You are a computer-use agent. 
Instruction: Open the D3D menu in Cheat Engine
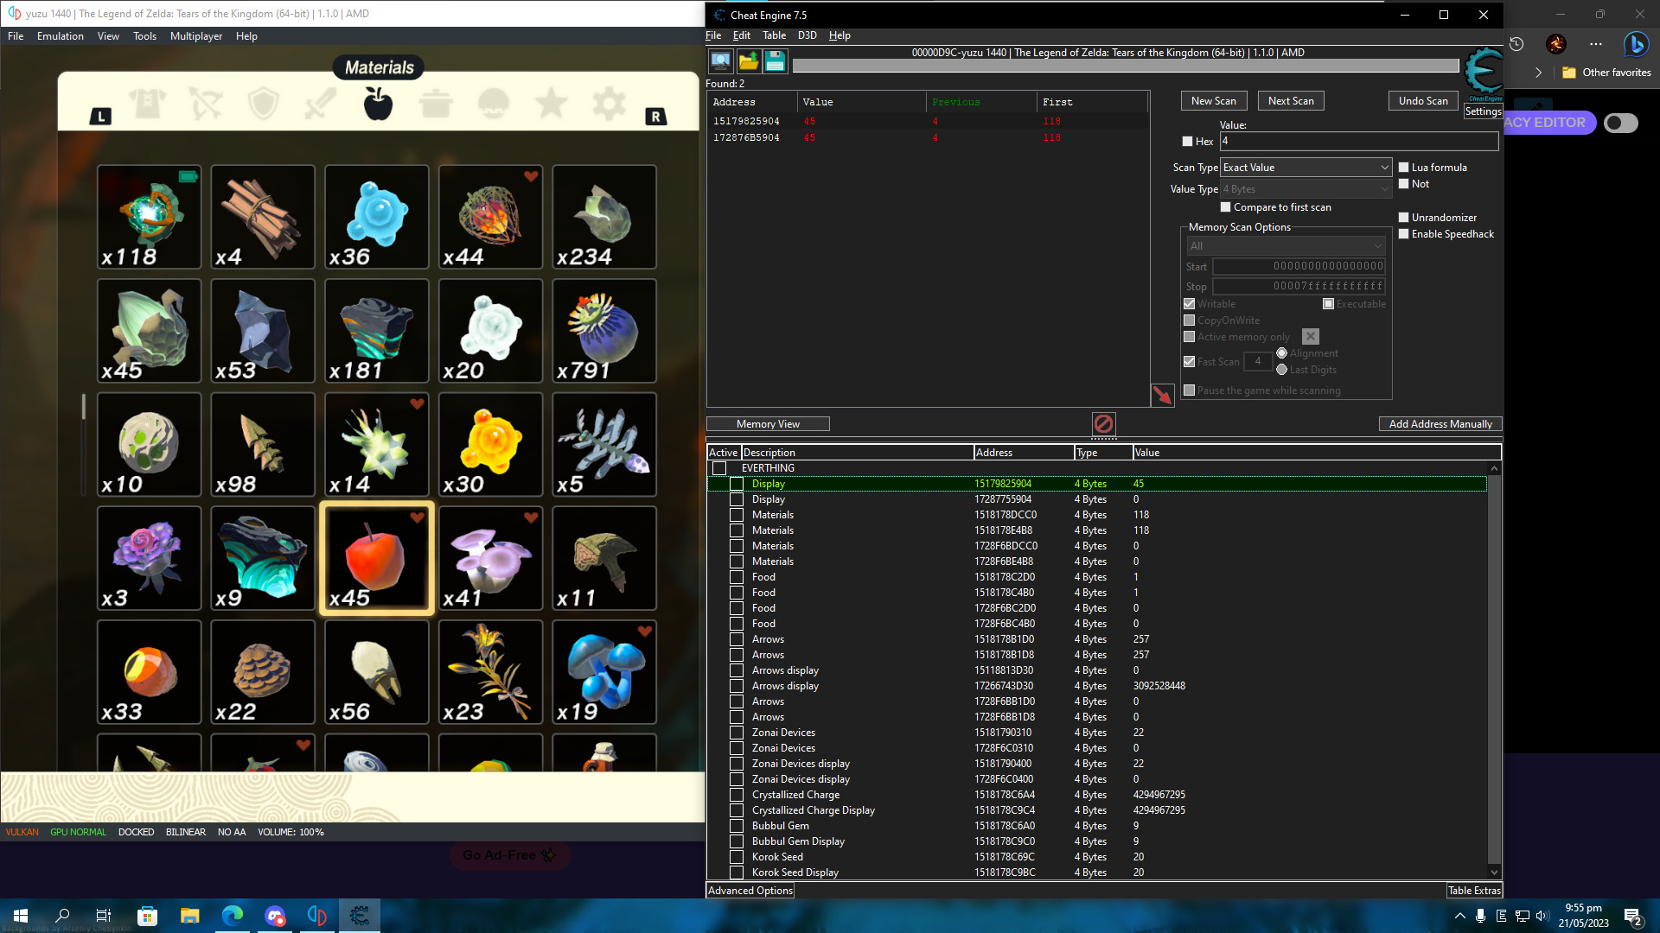point(806,35)
